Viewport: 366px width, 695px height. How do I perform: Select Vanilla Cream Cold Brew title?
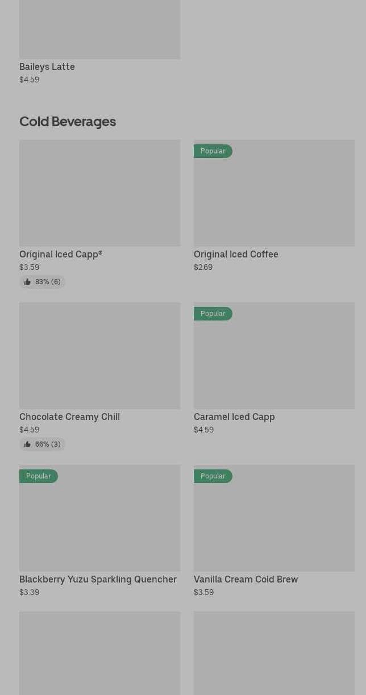coord(246,579)
